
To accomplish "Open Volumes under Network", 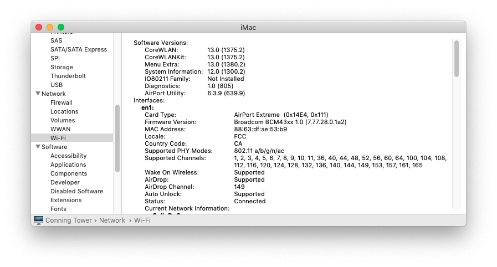I will (x=63, y=120).
